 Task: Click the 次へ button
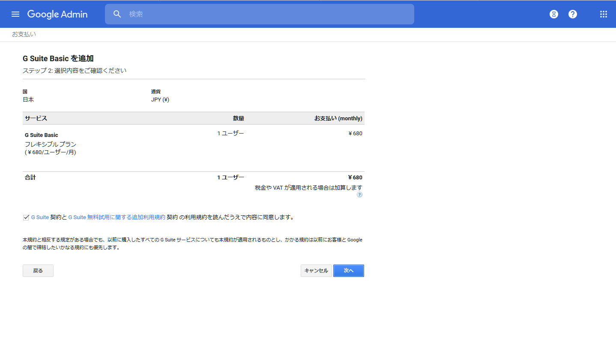(x=349, y=271)
